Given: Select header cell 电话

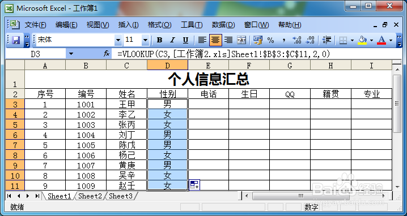Looking at the screenshot, I should click(209, 94).
